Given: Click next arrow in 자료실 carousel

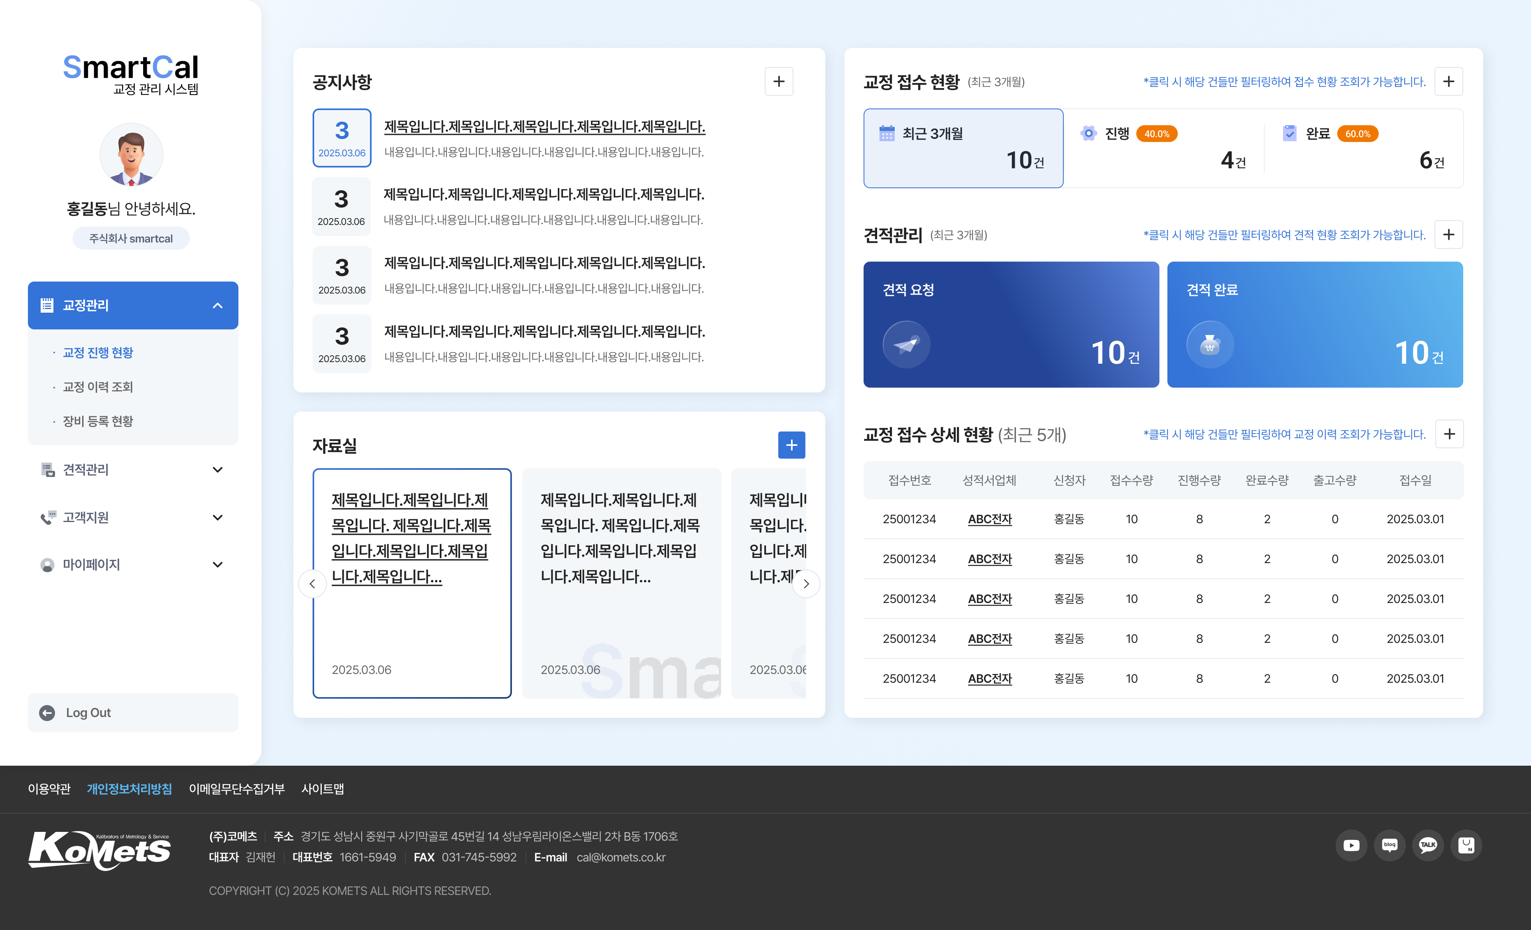Looking at the screenshot, I should click(x=806, y=584).
